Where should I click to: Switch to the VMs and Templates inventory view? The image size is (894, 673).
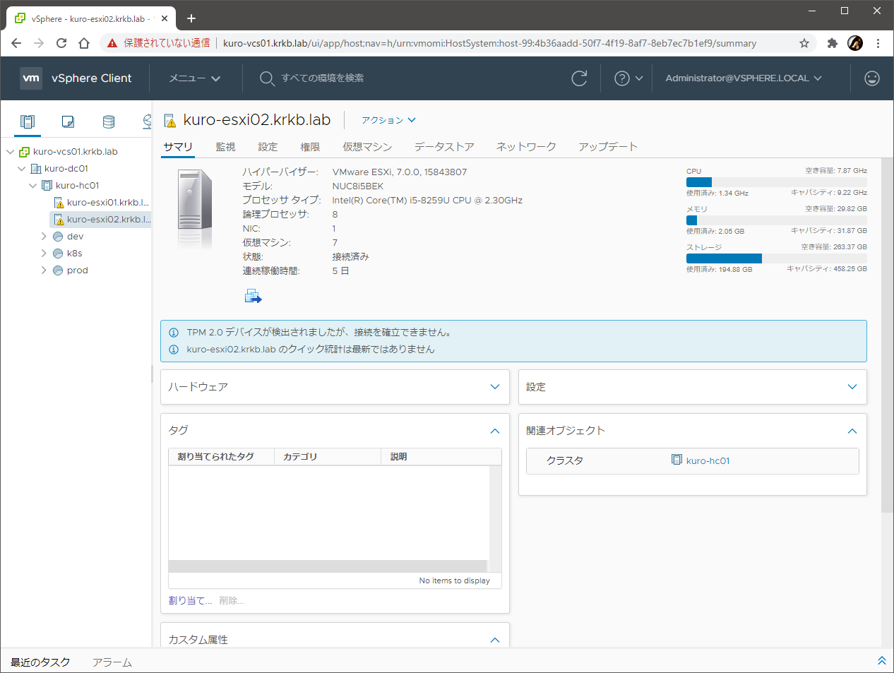(67, 121)
